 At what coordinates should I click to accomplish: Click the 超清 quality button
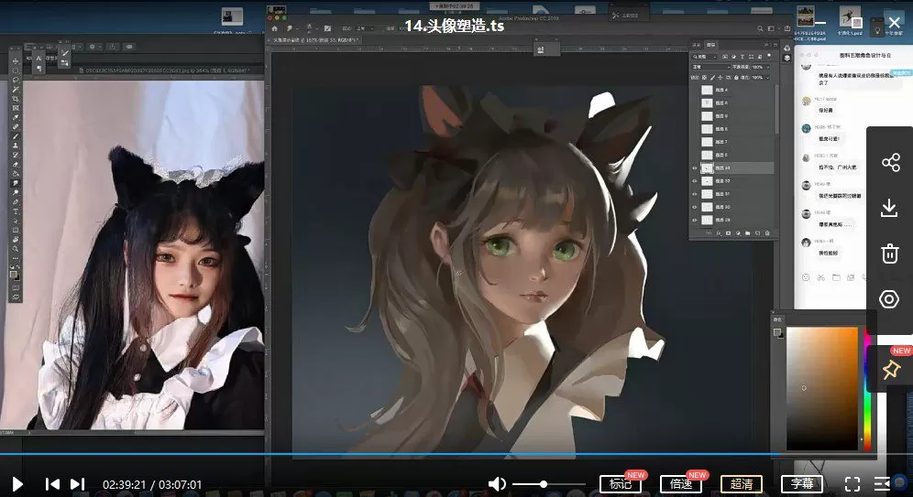tap(742, 483)
